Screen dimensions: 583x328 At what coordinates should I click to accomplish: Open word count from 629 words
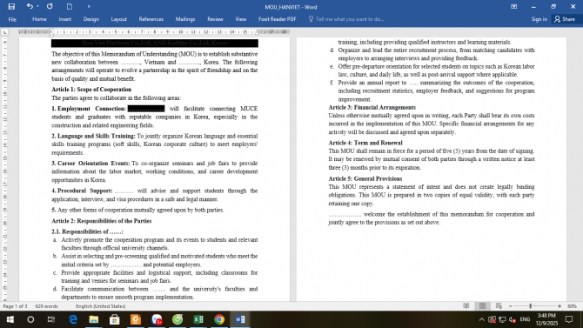pyautogui.click(x=46, y=306)
